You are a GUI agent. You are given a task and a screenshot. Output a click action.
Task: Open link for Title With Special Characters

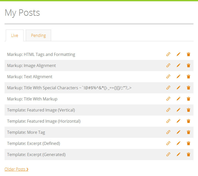pos(168,88)
